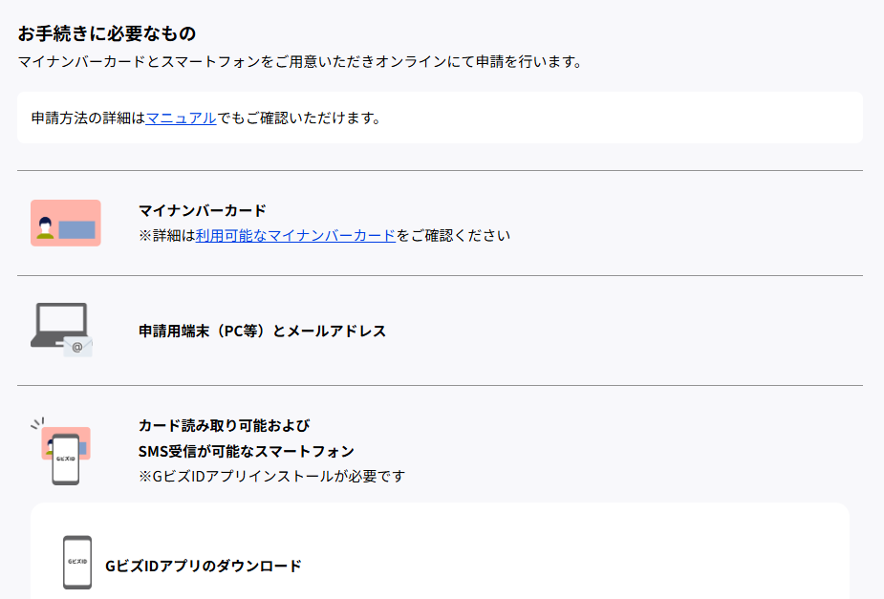
Task: Click the お手続きに必要なもの section title
Action: [x=106, y=33]
